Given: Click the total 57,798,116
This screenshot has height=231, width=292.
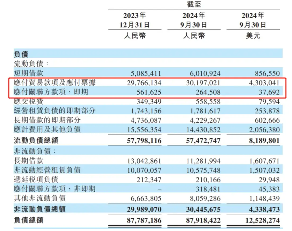Looking at the screenshot, I should click(x=144, y=141).
